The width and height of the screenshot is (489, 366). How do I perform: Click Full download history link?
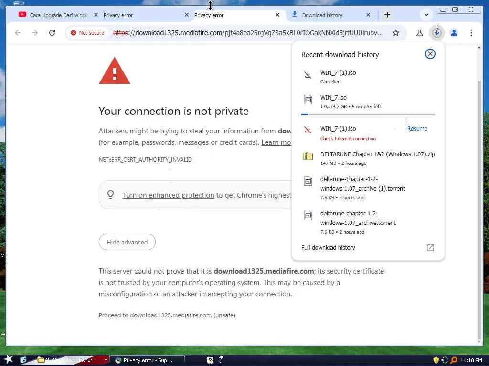pos(328,247)
